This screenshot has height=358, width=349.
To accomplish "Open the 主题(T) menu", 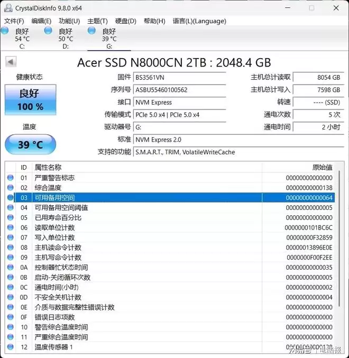I will pos(97,21).
